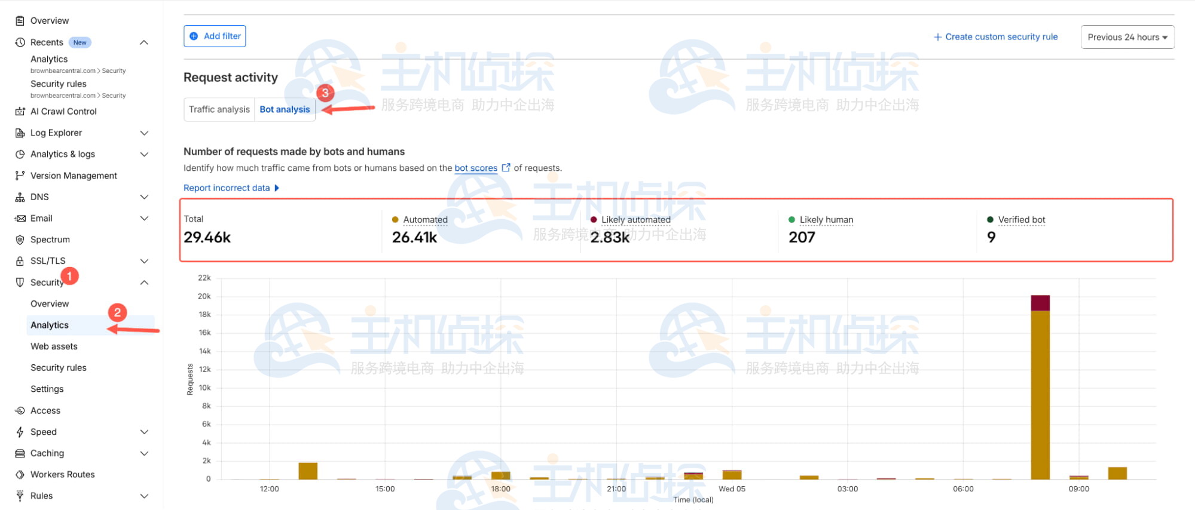Viewport: 1195px width, 510px height.
Task: Click the plus icon in Add filter
Action: [x=194, y=36]
